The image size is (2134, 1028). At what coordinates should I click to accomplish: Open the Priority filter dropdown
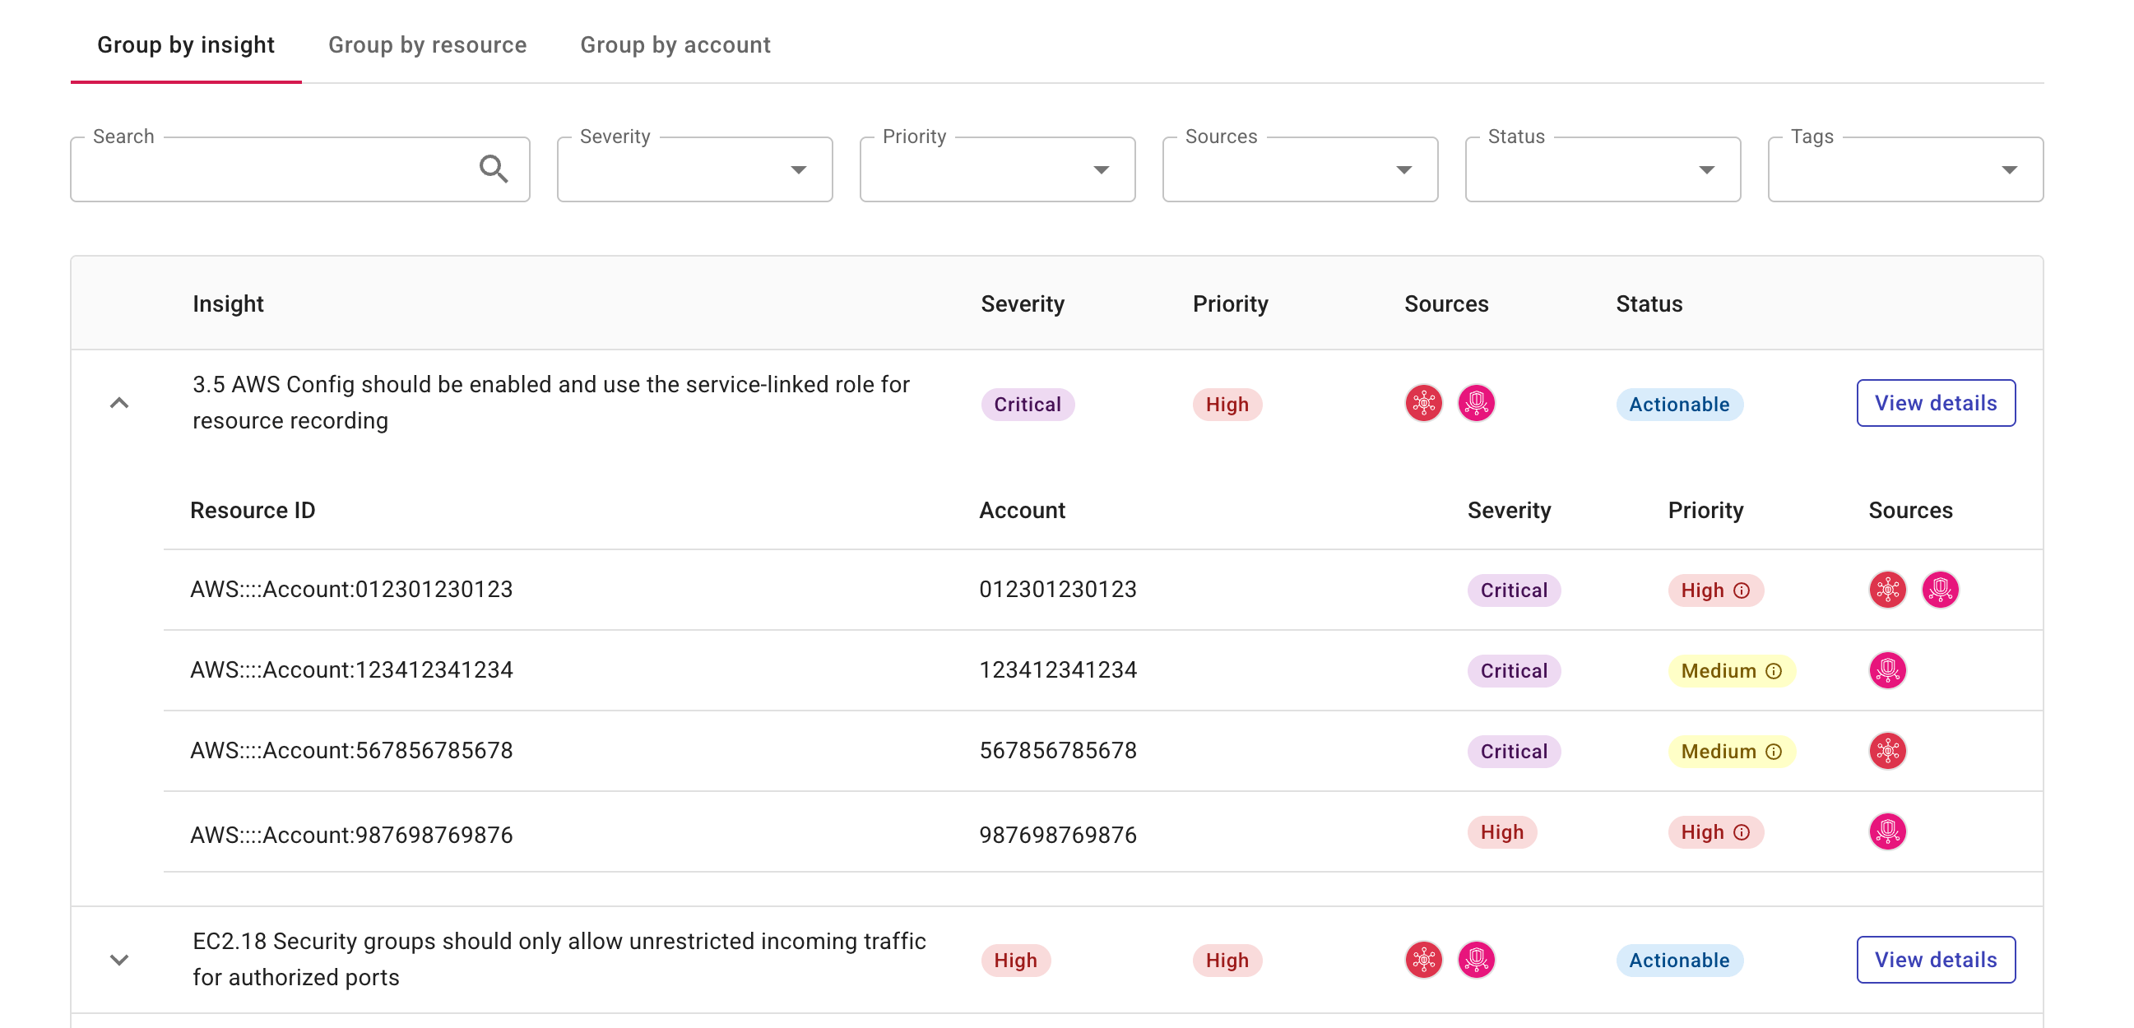1101,169
